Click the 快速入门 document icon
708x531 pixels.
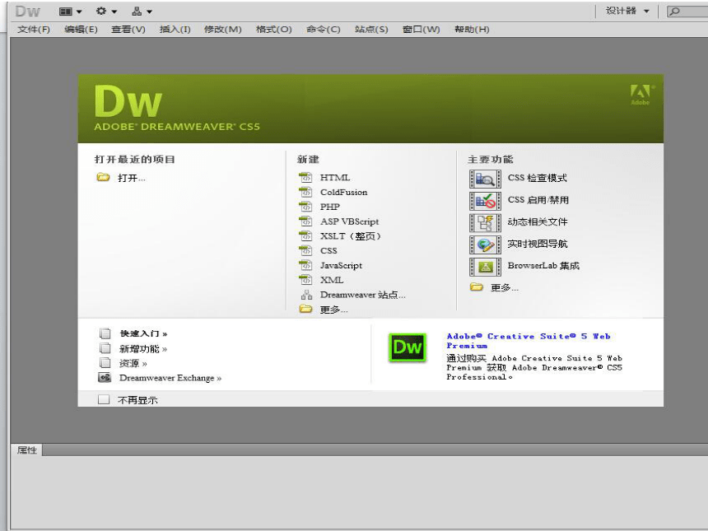(x=105, y=333)
